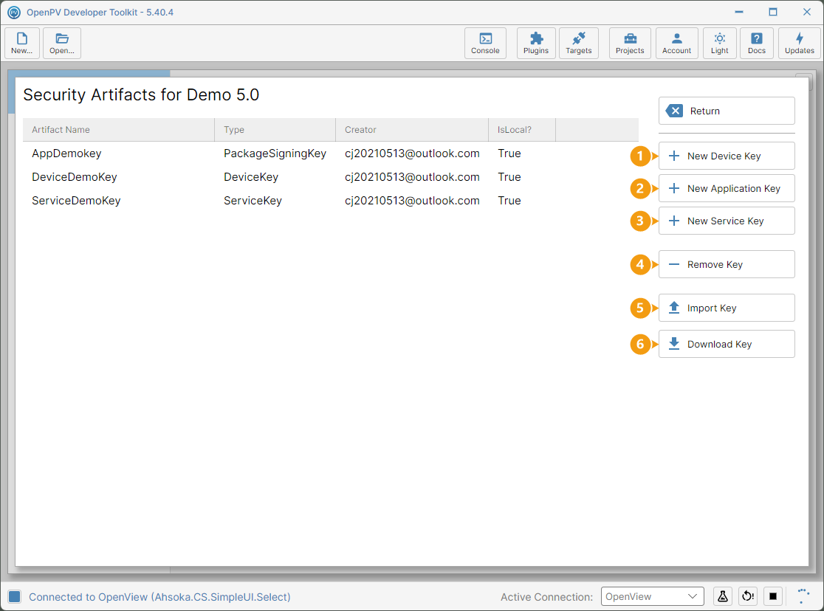Create a New Application Key
This screenshot has height=611, width=824.
(x=727, y=189)
